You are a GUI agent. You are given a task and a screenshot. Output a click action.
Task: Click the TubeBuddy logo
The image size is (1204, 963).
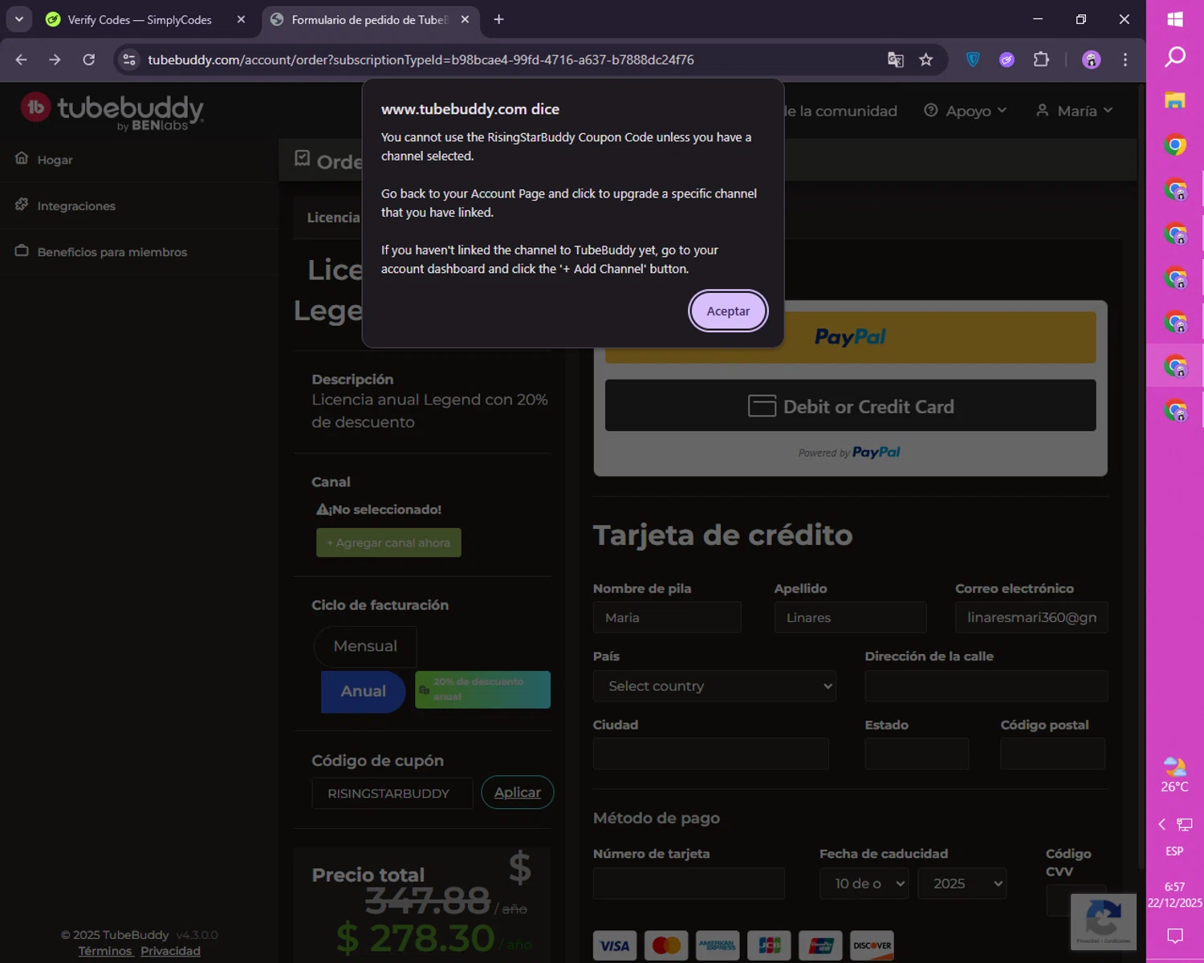[112, 112]
